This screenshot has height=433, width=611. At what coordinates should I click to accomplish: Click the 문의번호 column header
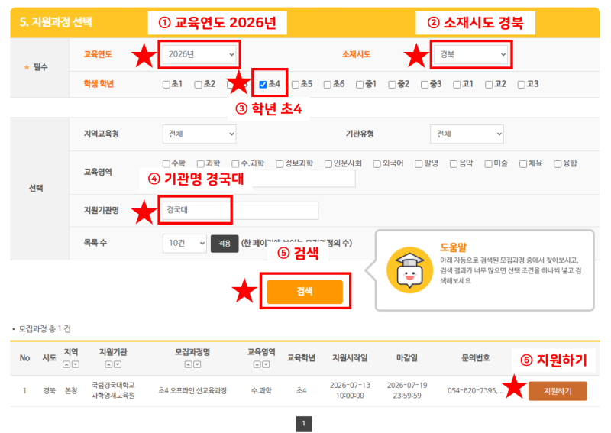coord(475,358)
